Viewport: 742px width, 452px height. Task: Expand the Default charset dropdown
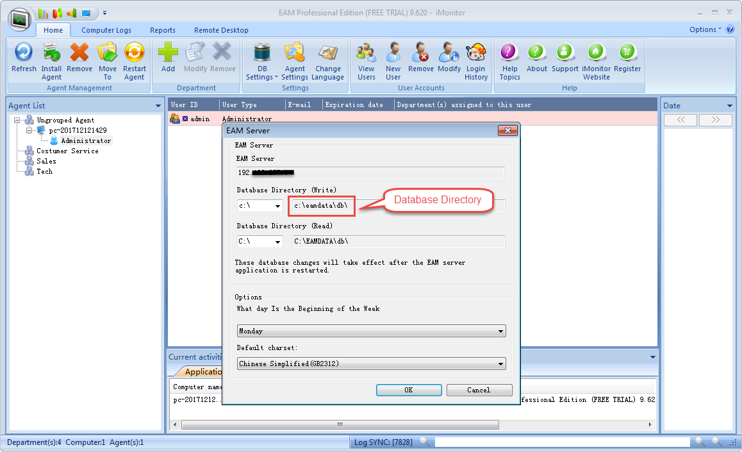pos(500,364)
